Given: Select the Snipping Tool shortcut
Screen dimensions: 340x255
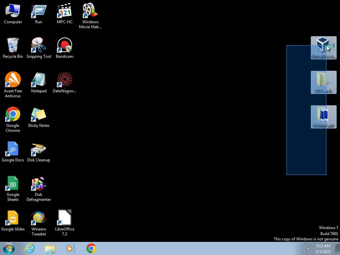Looking at the screenshot, I should [39, 48].
